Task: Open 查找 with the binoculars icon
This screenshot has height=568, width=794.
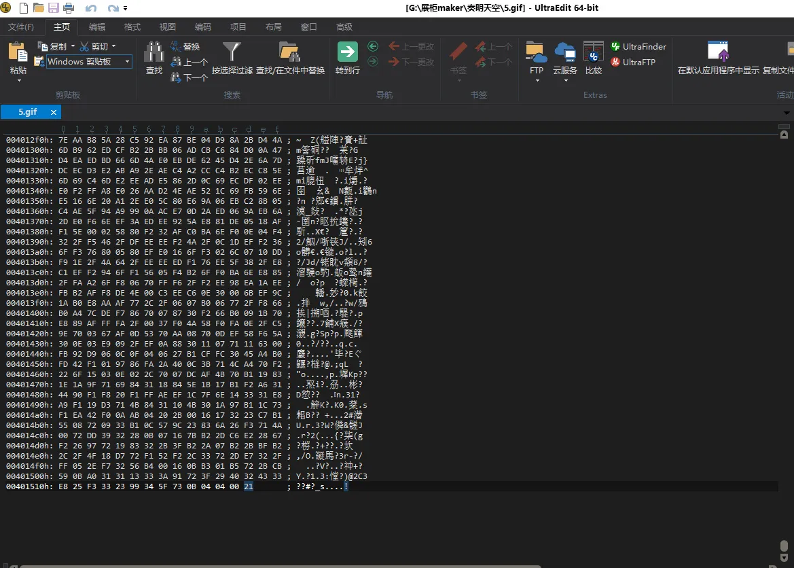Action: (x=154, y=57)
